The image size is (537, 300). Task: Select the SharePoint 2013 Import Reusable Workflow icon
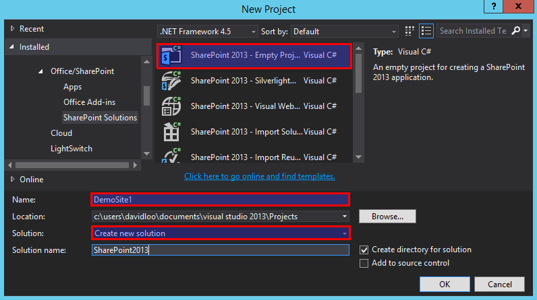point(171,155)
